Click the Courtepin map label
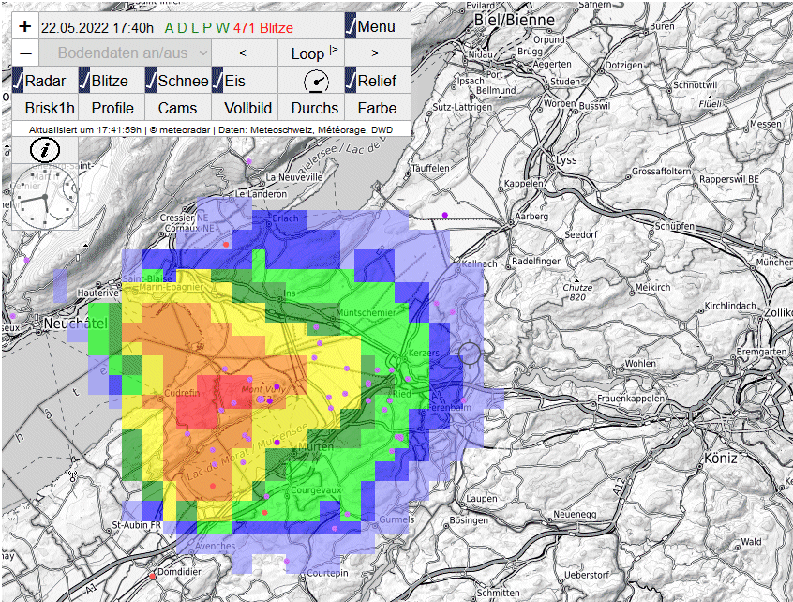 click(x=328, y=573)
